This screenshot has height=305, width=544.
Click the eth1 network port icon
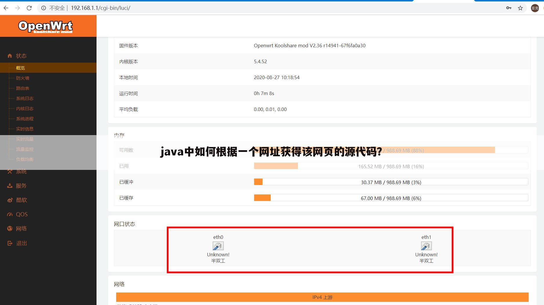(x=426, y=246)
